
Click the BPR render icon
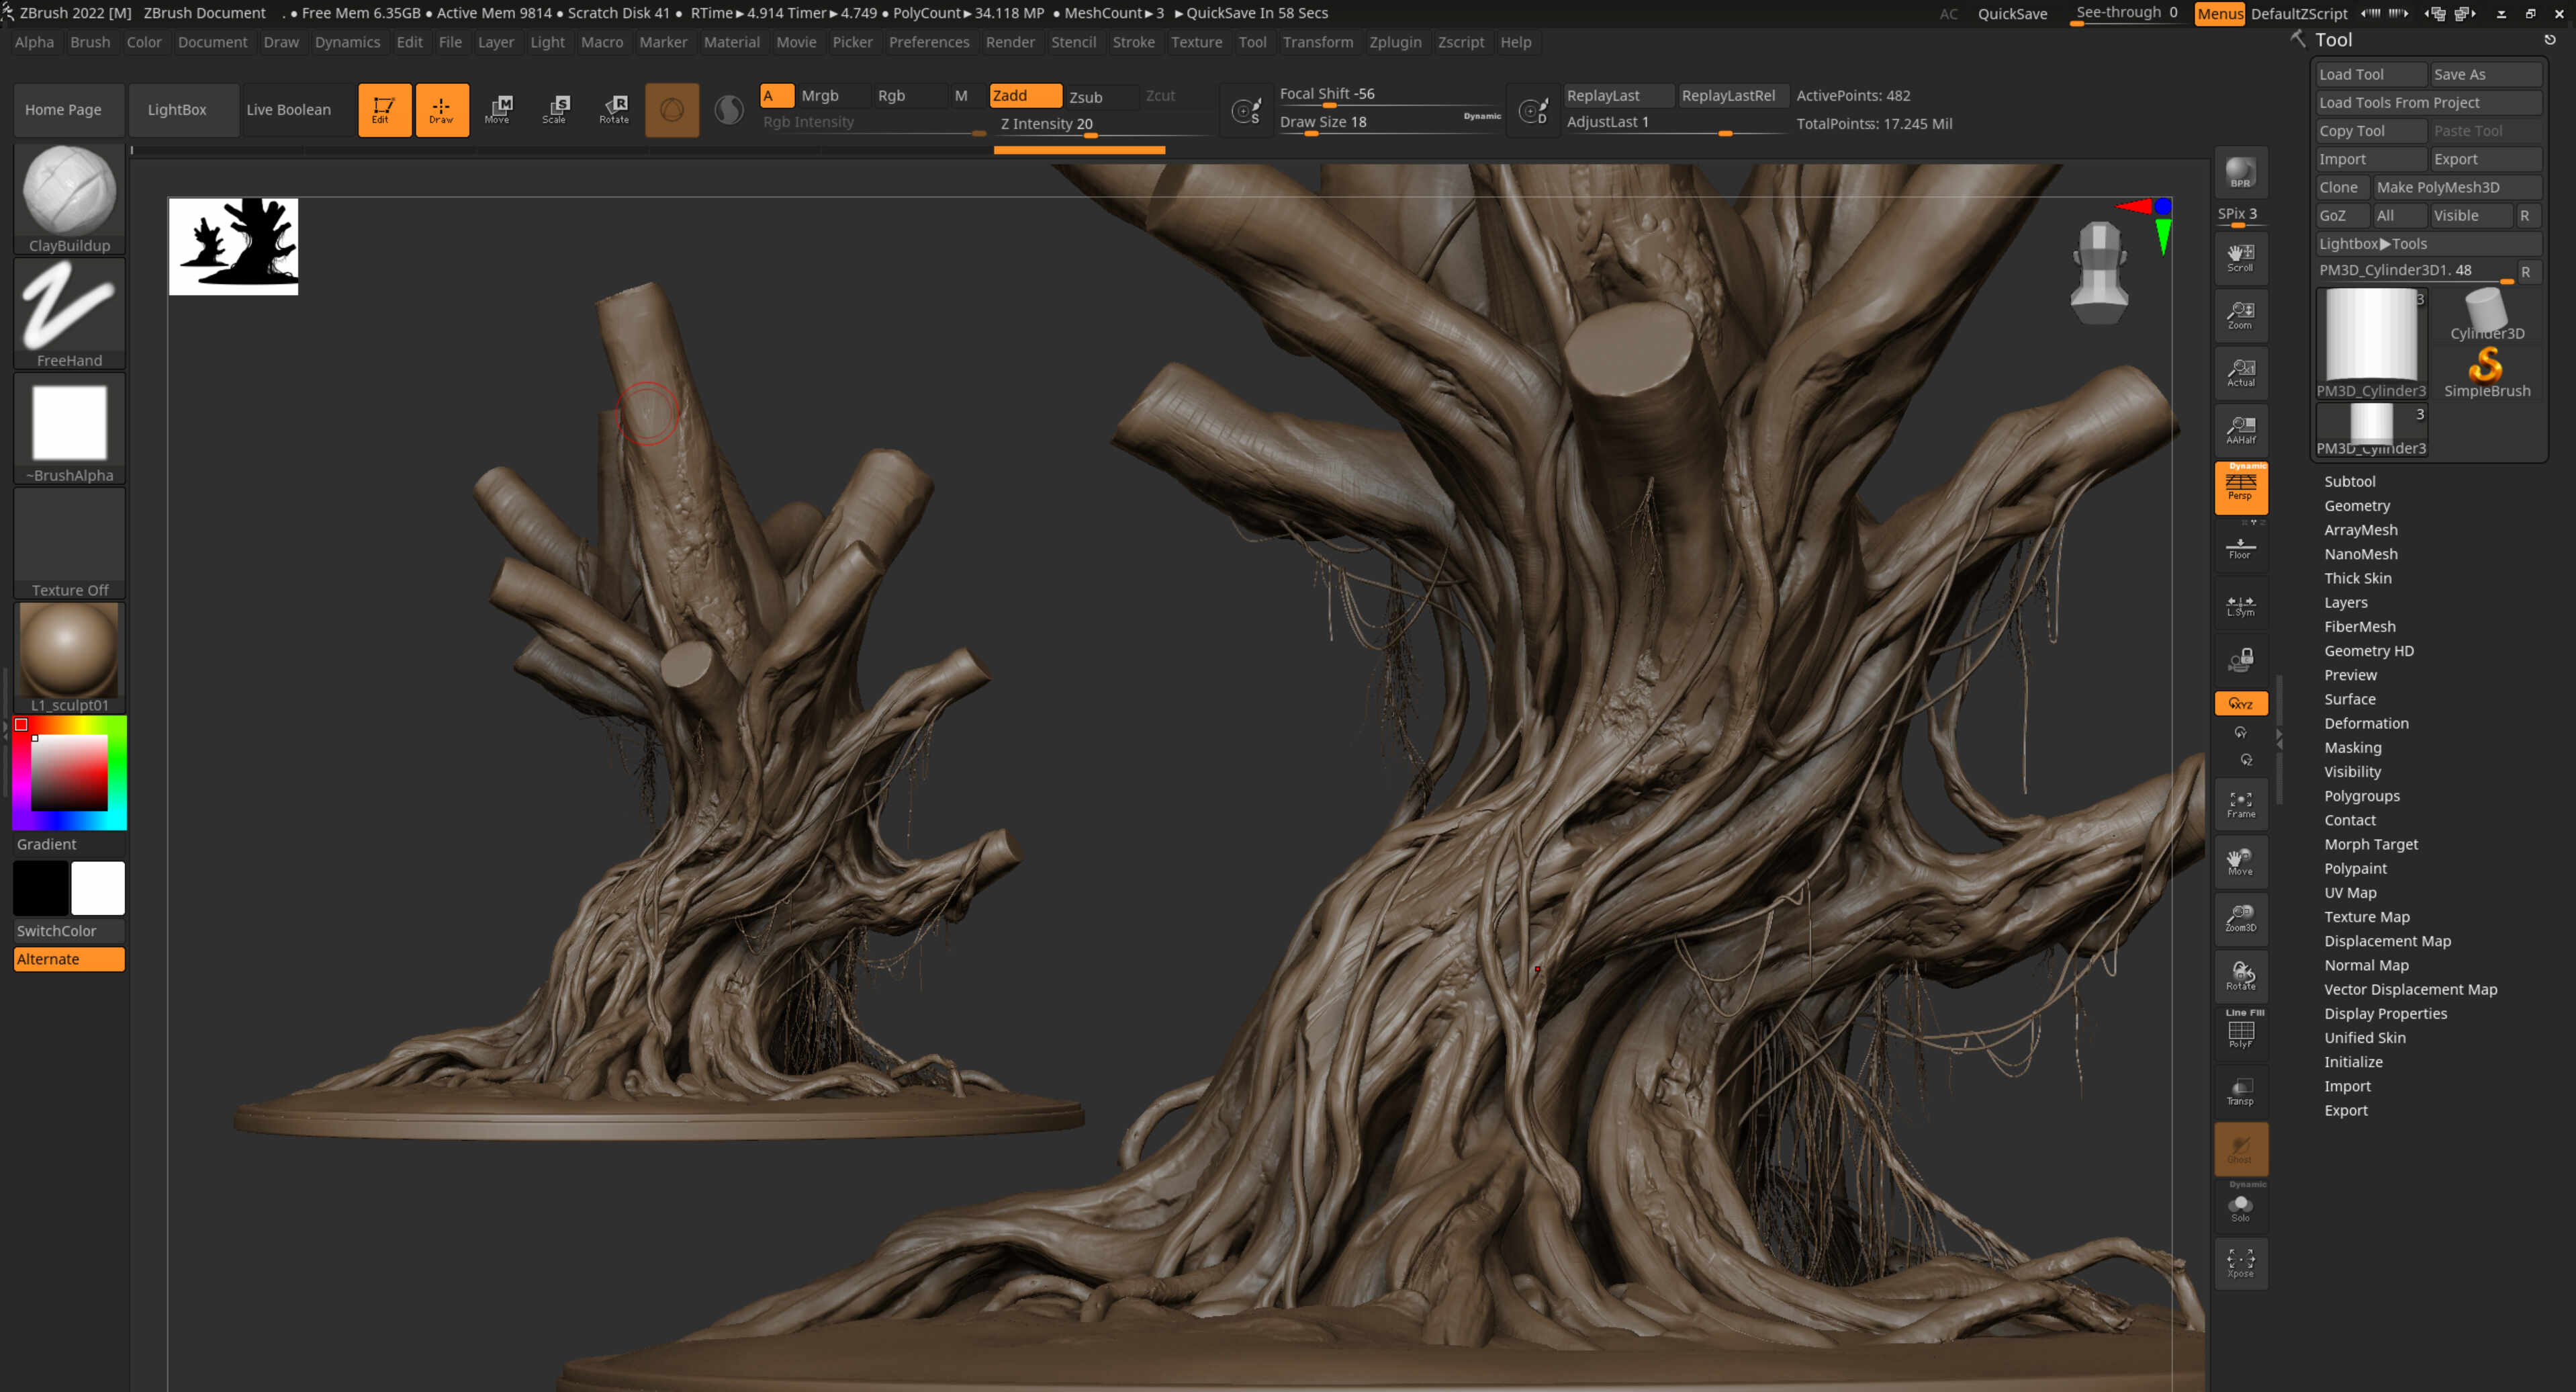tap(2241, 172)
